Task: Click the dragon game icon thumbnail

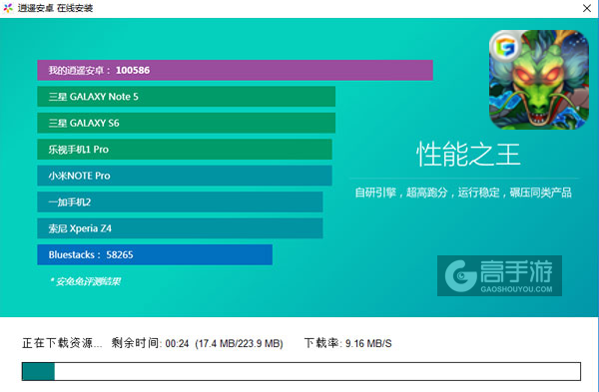Action: (x=539, y=80)
